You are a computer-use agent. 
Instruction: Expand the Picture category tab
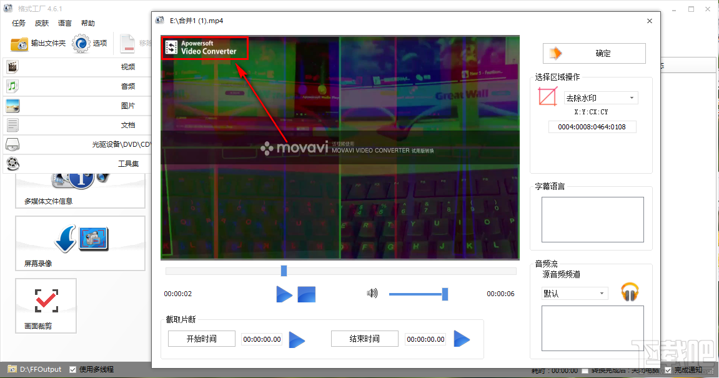(77, 106)
